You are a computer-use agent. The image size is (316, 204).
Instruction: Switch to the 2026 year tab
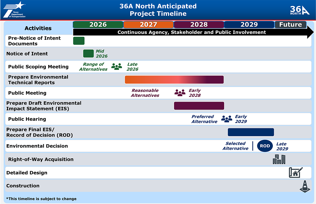click(x=98, y=24)
